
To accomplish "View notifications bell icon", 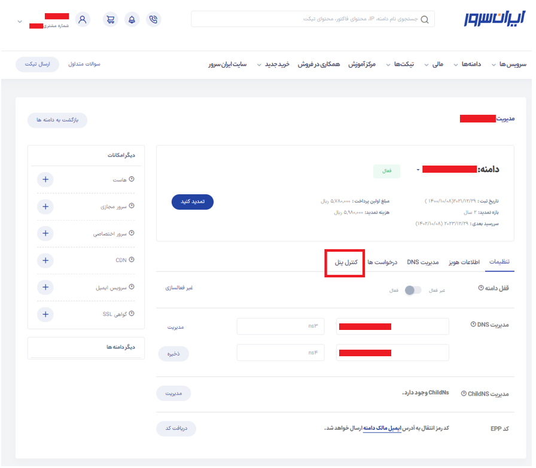I will point(132,19).
